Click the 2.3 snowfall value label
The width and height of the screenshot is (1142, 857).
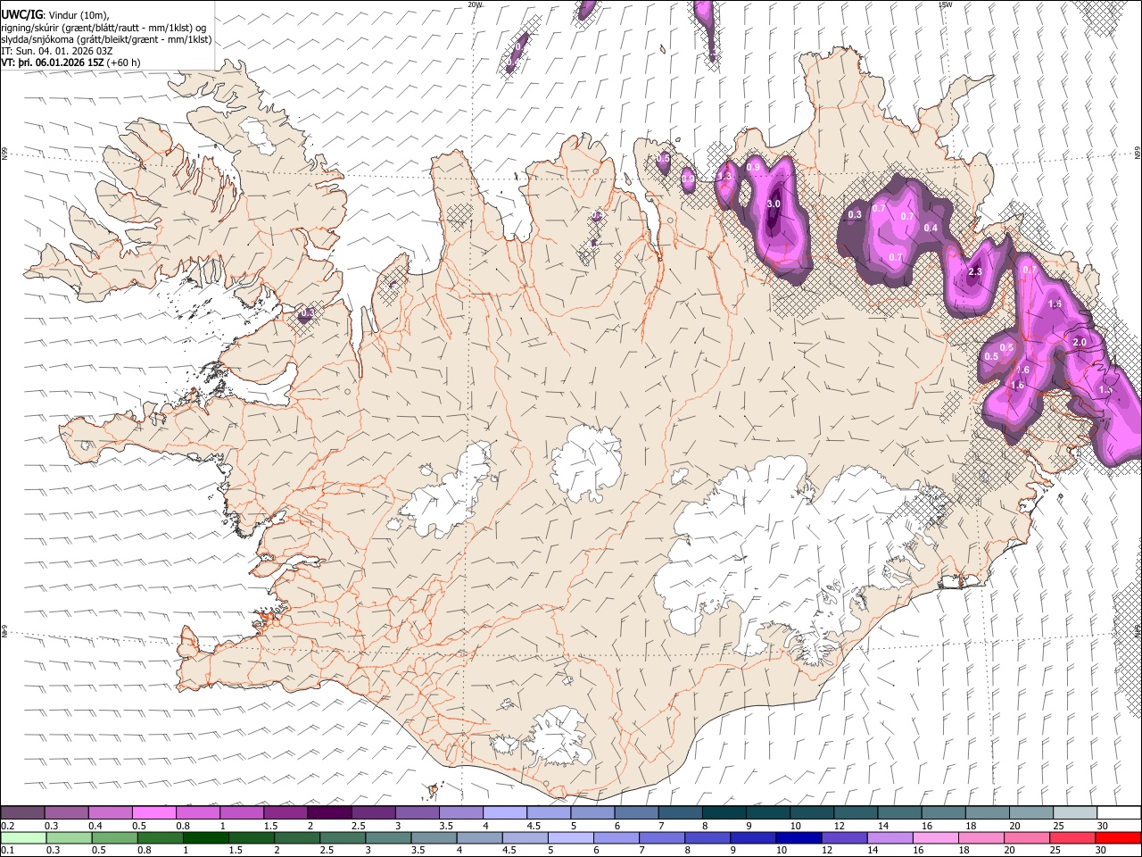tap(974, 272)
